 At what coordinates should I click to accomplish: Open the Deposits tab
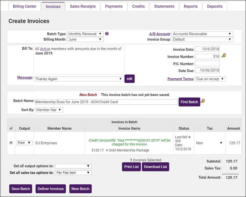[215, 6]
